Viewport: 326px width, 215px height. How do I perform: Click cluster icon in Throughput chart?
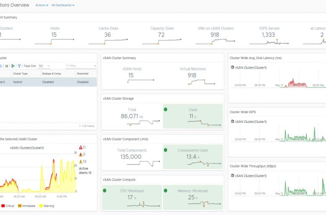[232, 175]
